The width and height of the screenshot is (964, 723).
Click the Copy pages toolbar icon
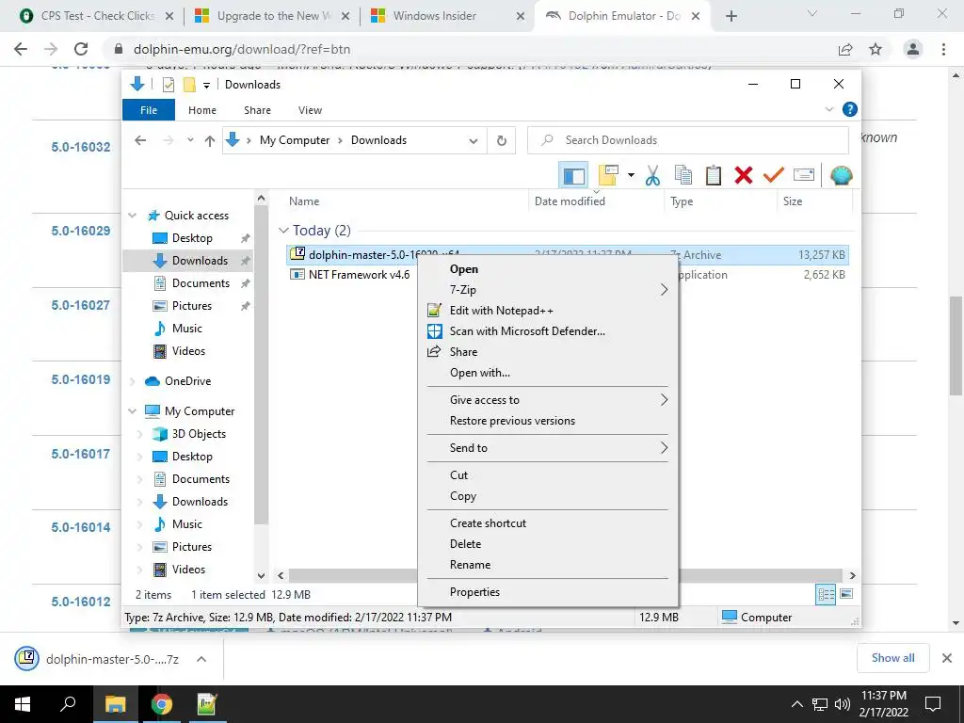683,175
